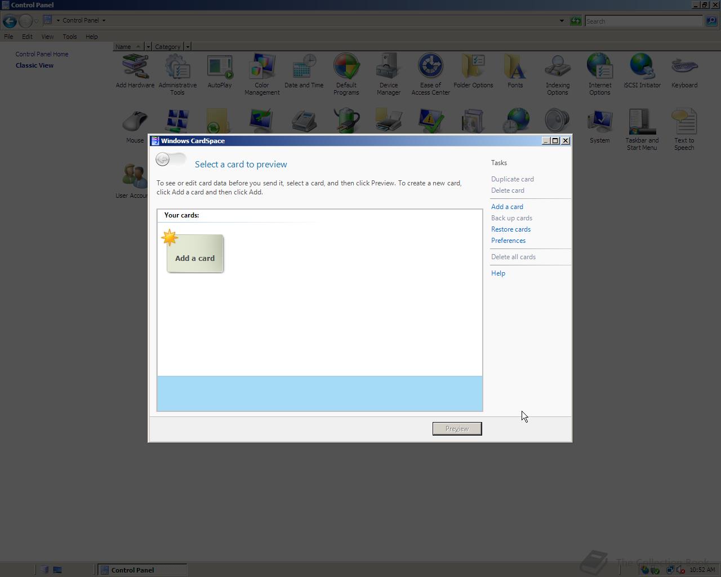Viewport: 721px width, 577px height.
Task: Open the printer icon in Control Panel
Action: (389, 121)
